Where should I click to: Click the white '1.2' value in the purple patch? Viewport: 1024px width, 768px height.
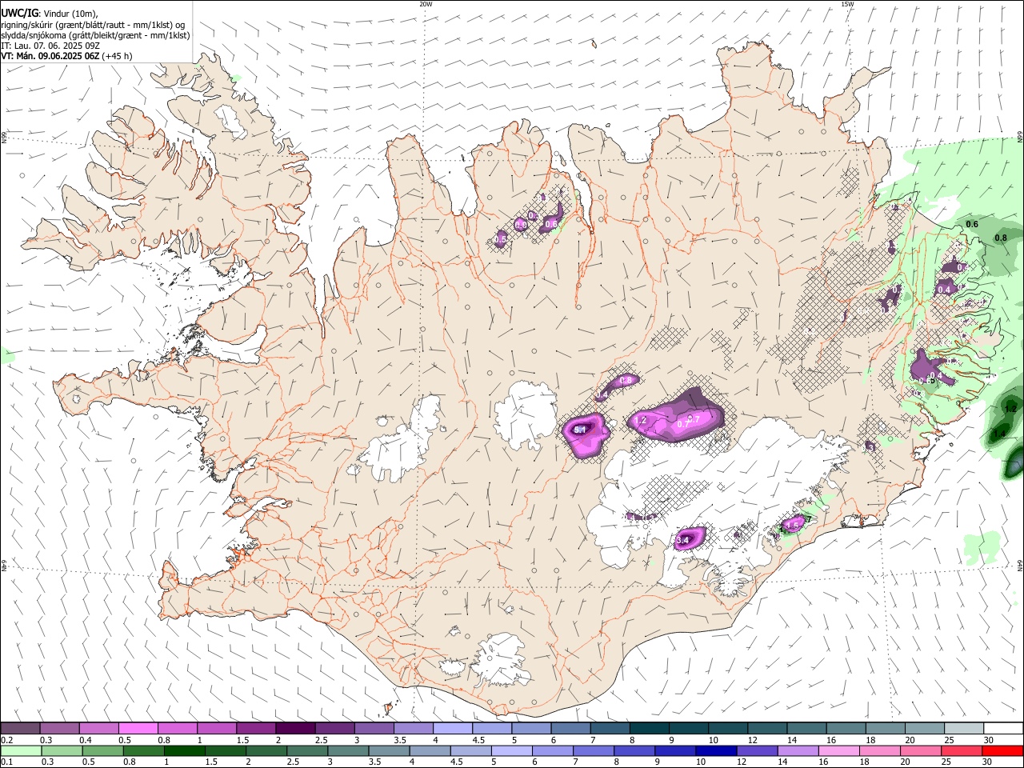(640, 420)
